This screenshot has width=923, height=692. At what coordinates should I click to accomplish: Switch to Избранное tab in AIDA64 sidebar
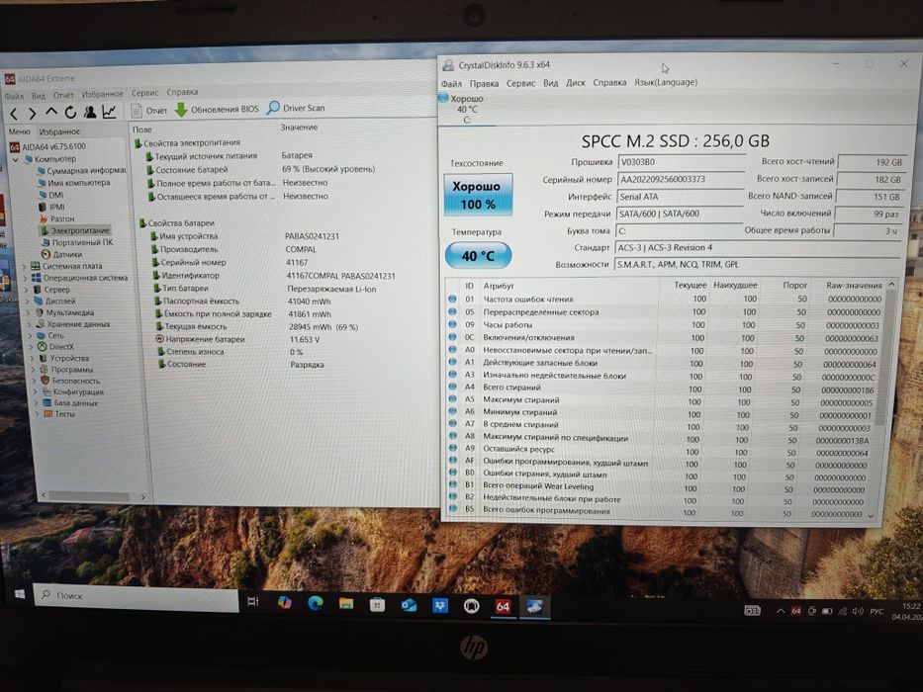(x=59, y=131)
